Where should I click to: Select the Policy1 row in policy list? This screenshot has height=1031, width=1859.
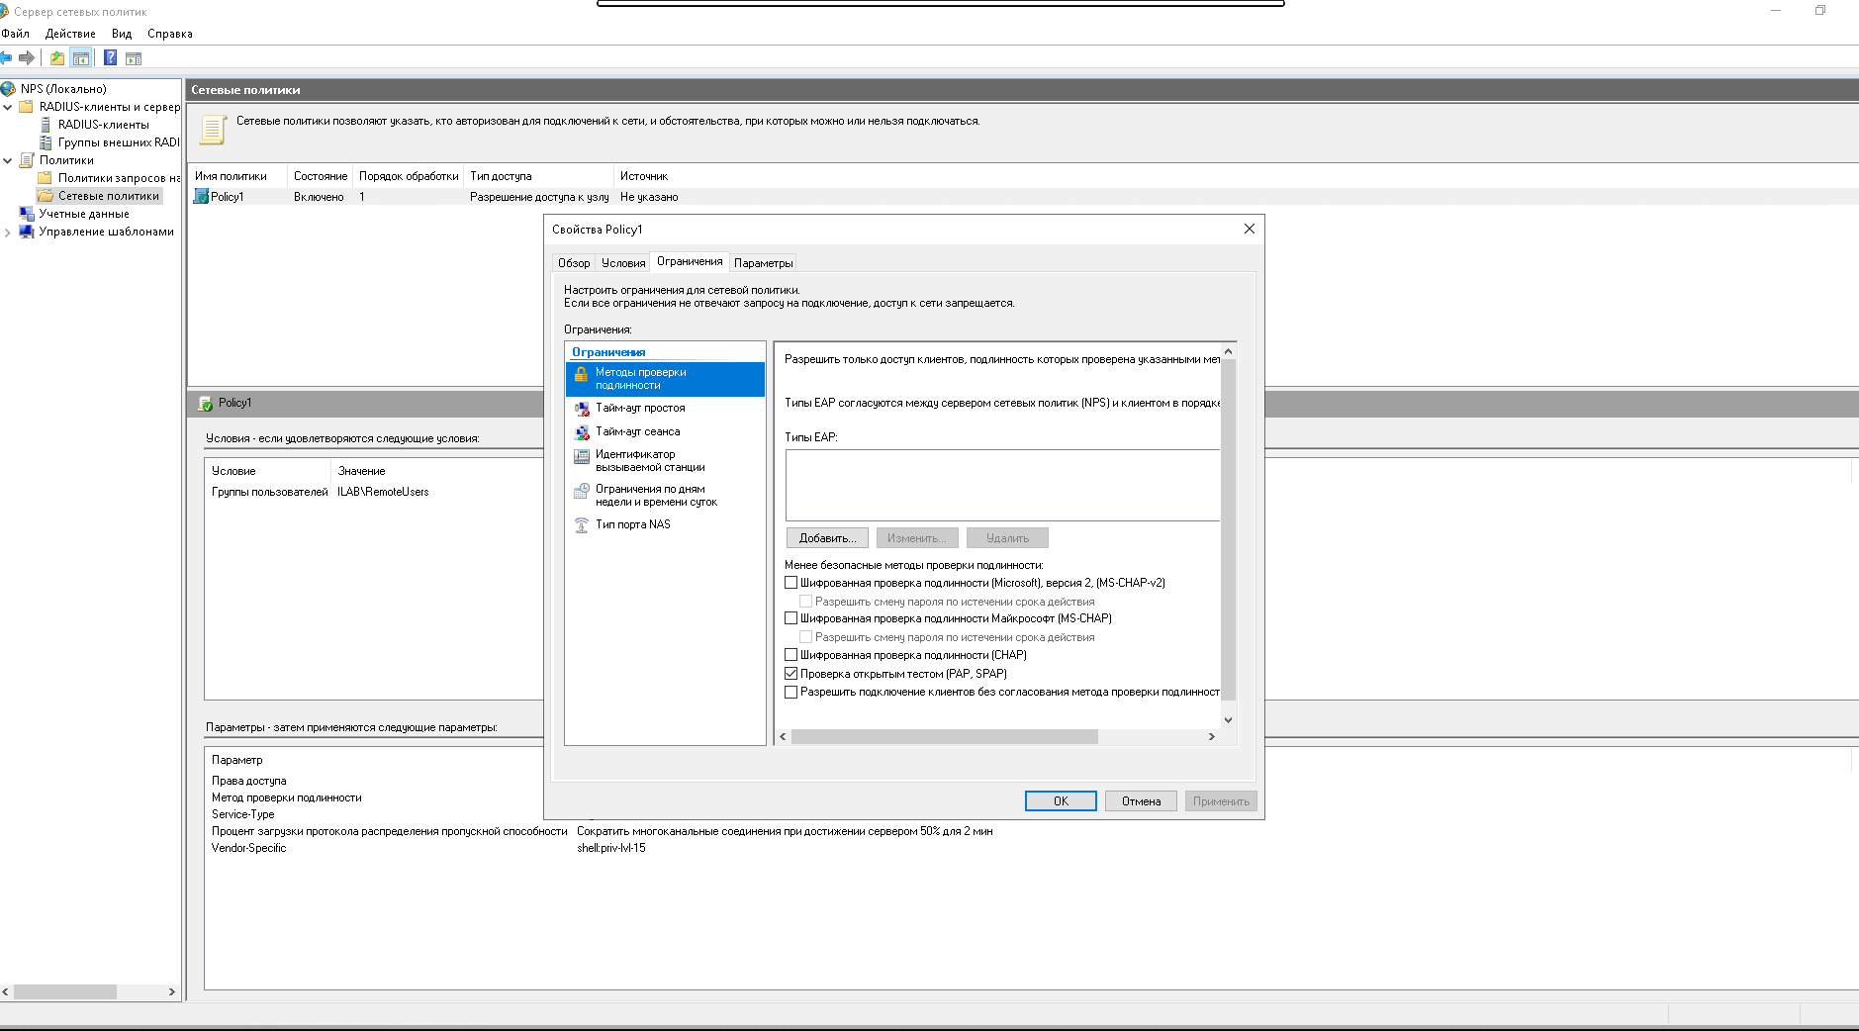pyautogui.click(x=228, y=197)
